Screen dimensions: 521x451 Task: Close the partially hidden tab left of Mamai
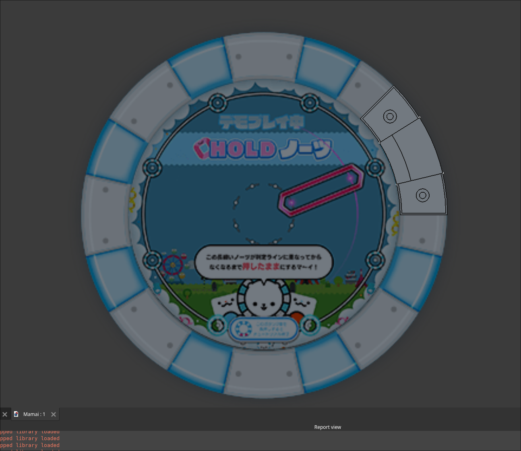[x=5, y=414]
